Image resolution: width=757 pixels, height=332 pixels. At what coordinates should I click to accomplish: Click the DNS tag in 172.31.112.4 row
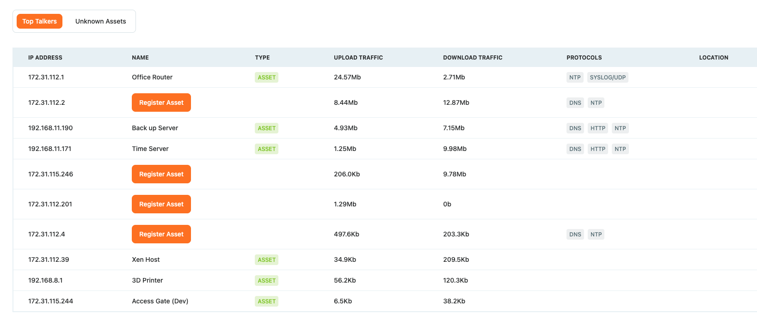pyautogui.click(x=575, y=235)
